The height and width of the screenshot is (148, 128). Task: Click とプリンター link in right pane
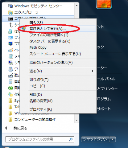point(107,89)
